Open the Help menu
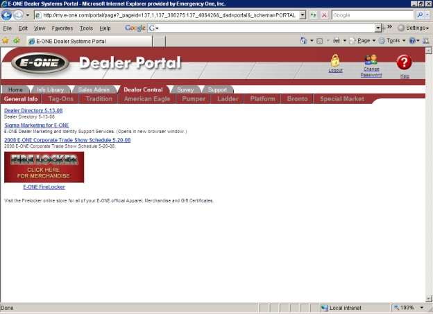Screen dimensions: 433x314 click(x=105, y=28)
